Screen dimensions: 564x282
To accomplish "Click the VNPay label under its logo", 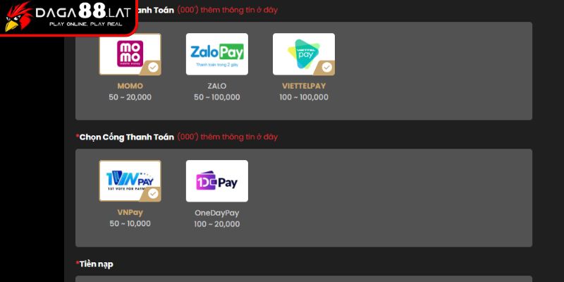I will click(x=130, y=212).
